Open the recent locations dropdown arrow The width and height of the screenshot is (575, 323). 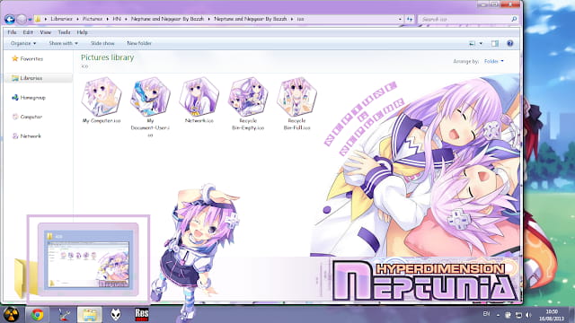pos(30,20)
